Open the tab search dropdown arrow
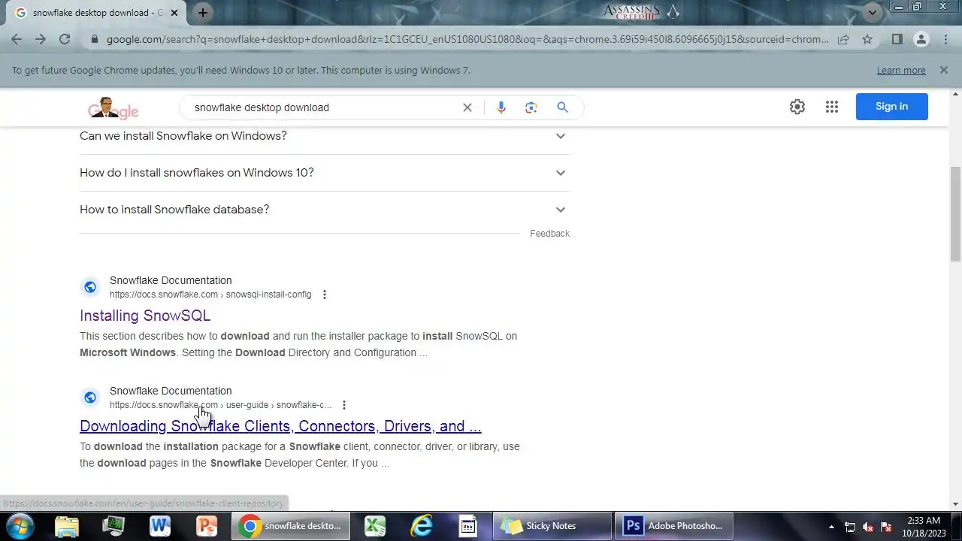 point(873,12)
